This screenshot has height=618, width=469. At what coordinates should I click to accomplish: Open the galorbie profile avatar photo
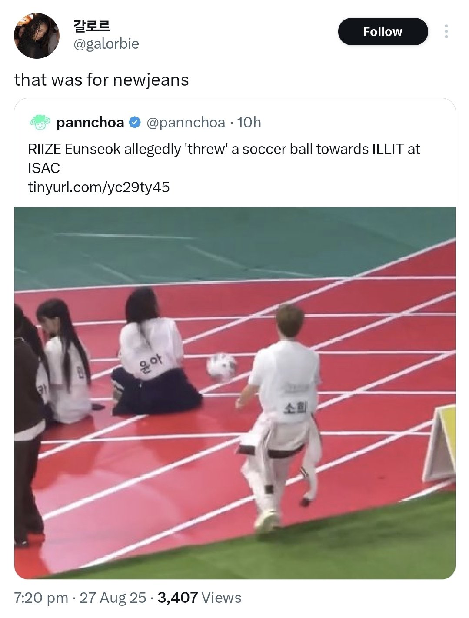[x=37, y=36]
